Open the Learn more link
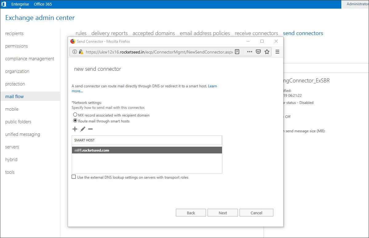This screenshot has width=369, height=238. click(x=212, y=86)
